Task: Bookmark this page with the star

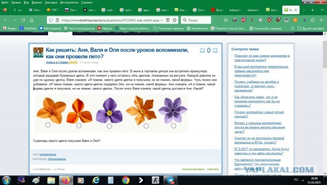Action: [x=175, y=20]
